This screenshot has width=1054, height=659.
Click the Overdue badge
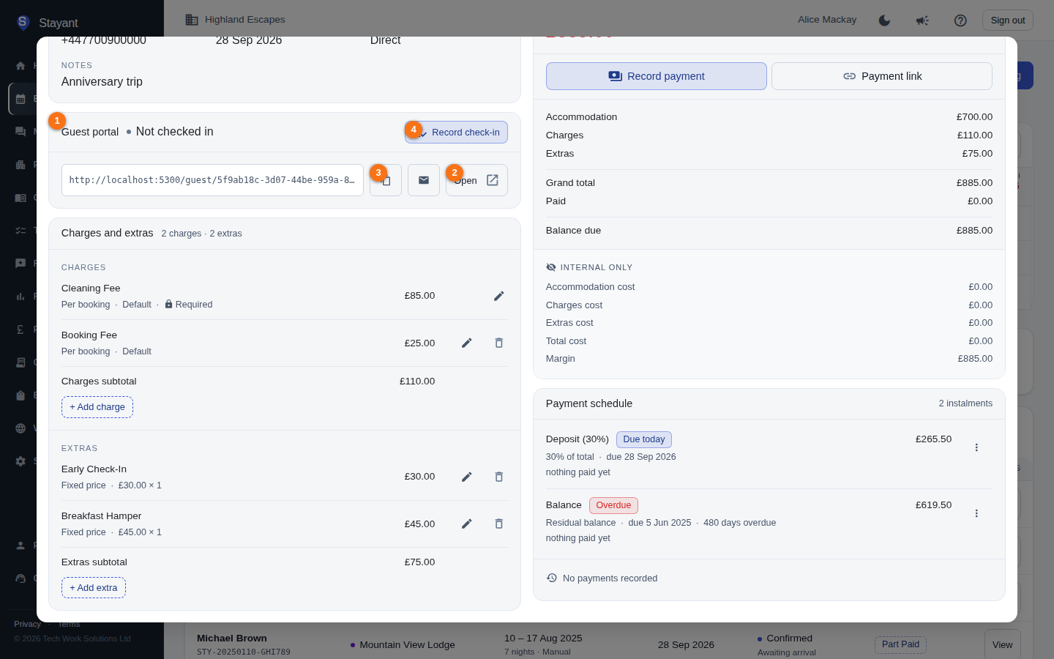[x=613, y=505]
